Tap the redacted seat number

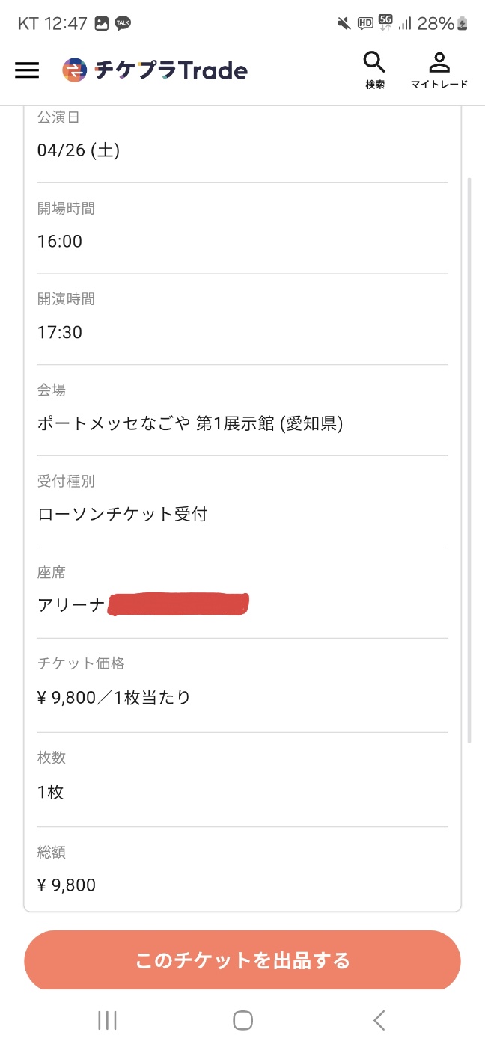(178, 604)
